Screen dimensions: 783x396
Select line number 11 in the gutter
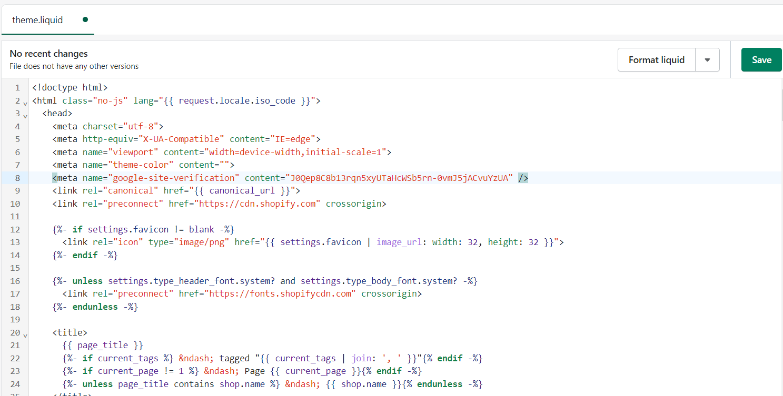15,217
